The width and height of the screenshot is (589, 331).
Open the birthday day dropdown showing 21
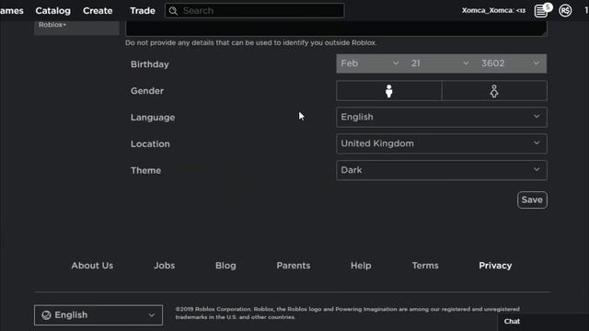pyautogui.click(x=440, y=63)
